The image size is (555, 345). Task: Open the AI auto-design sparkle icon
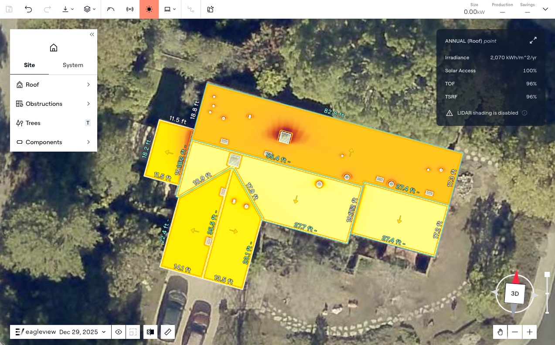pos(211,9)
